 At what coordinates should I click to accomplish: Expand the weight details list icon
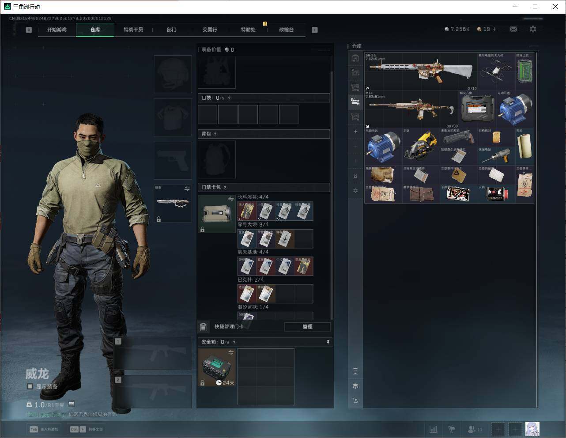point(72,404)
